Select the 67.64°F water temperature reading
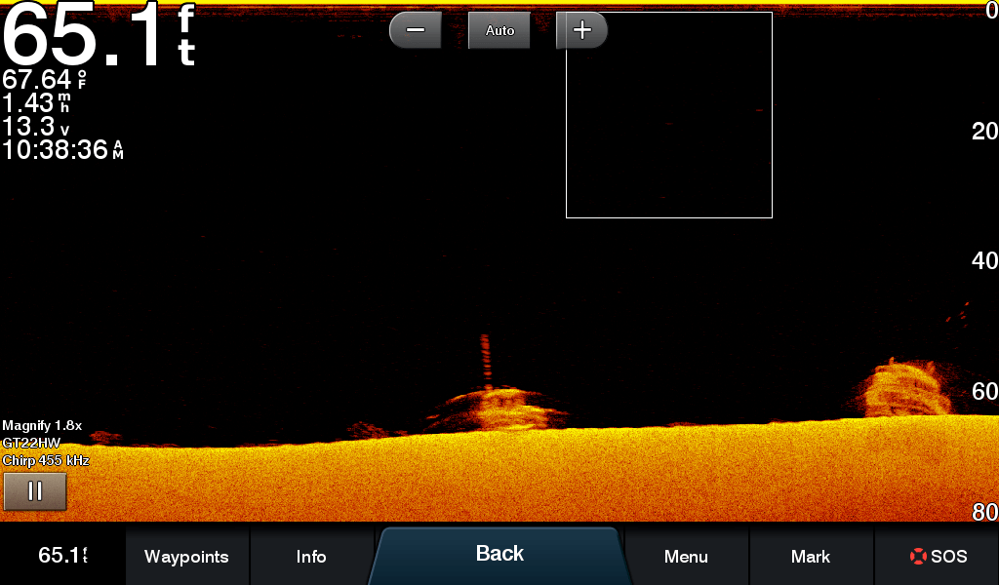Screen dimensions: 999x585 pyautogui.click(x=44, y=80)
